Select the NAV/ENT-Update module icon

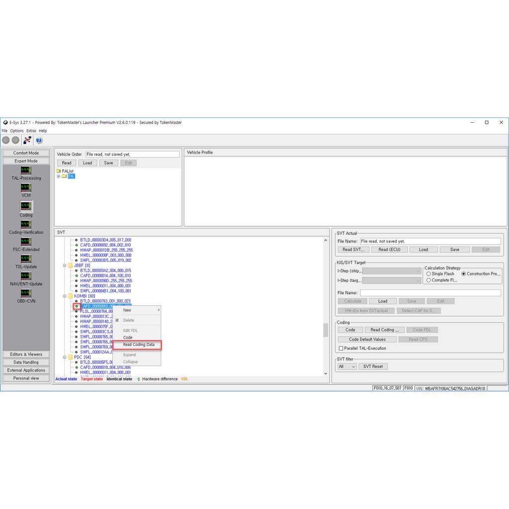26,276
